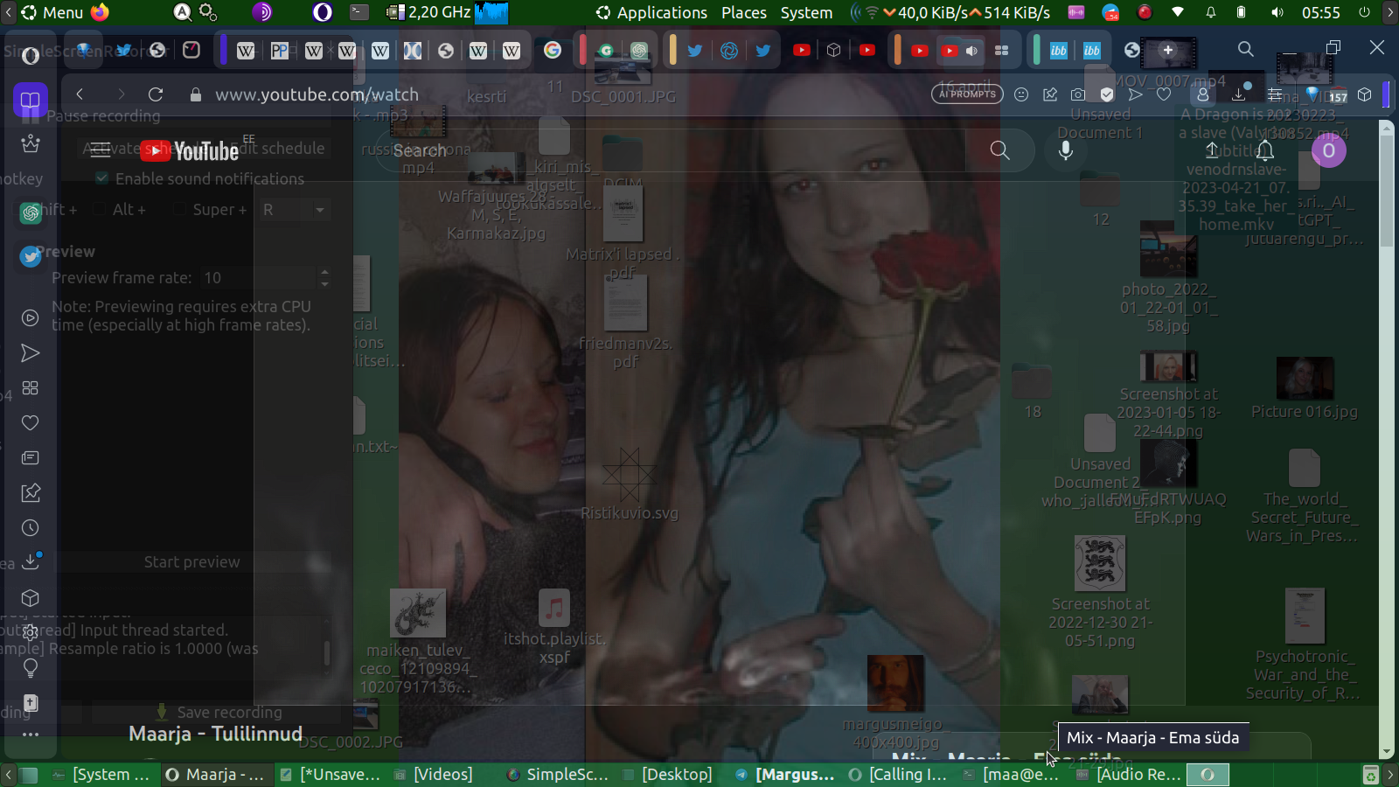
Task: Open Opera sidebar history clock icon
Action: [31, 528]
